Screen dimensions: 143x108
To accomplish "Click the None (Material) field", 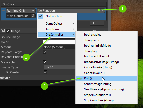I will pos(59,47).
